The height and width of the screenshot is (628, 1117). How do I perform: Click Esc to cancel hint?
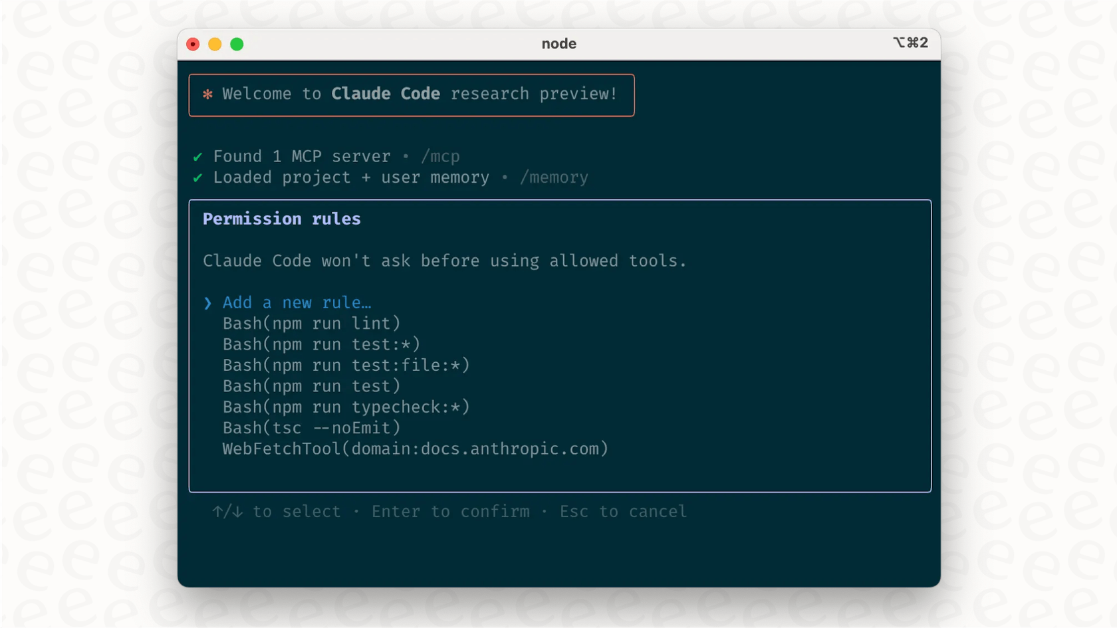tap(622, 512)
